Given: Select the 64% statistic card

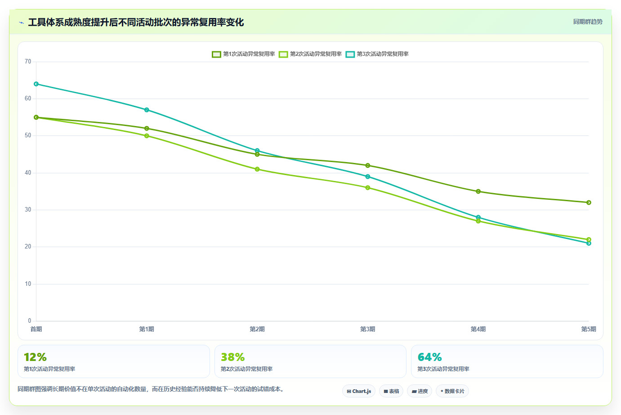Looking at the screenshot, I should pos(507,361).
